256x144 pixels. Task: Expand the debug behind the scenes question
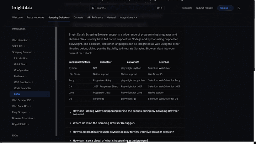tap(125, 113)
